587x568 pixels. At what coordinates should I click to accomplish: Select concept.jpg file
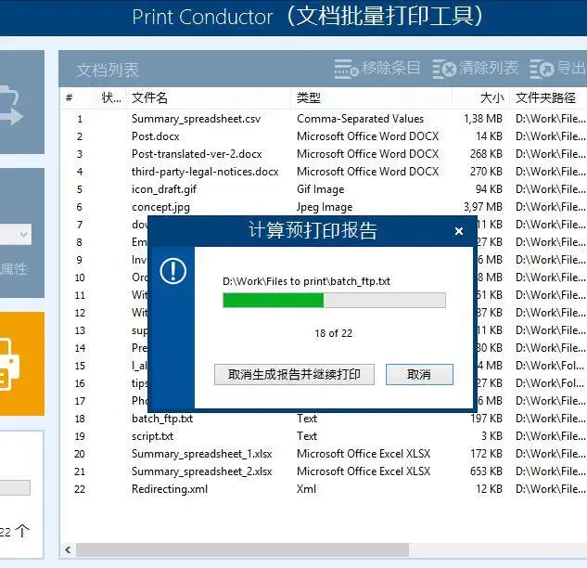[x=160, y=207]
